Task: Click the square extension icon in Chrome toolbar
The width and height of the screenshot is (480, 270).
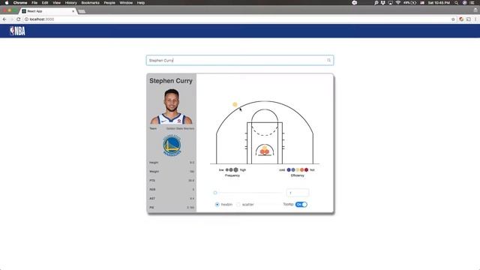Action: click(x=469, y=19)
